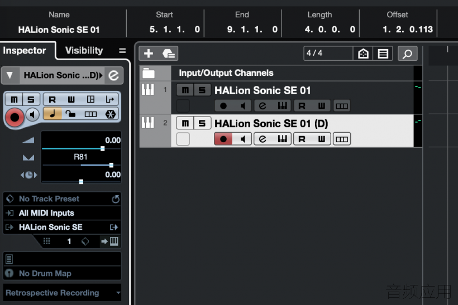Screen dimensions: 458x305
Task: Open Find Tracks magnifier button
Action: point(407,54)
